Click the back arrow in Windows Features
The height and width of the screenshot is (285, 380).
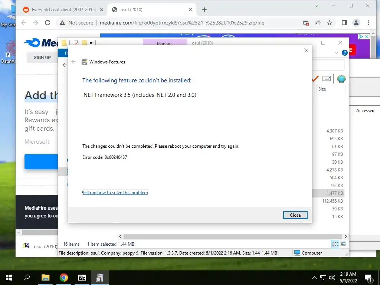coord(73,62)
